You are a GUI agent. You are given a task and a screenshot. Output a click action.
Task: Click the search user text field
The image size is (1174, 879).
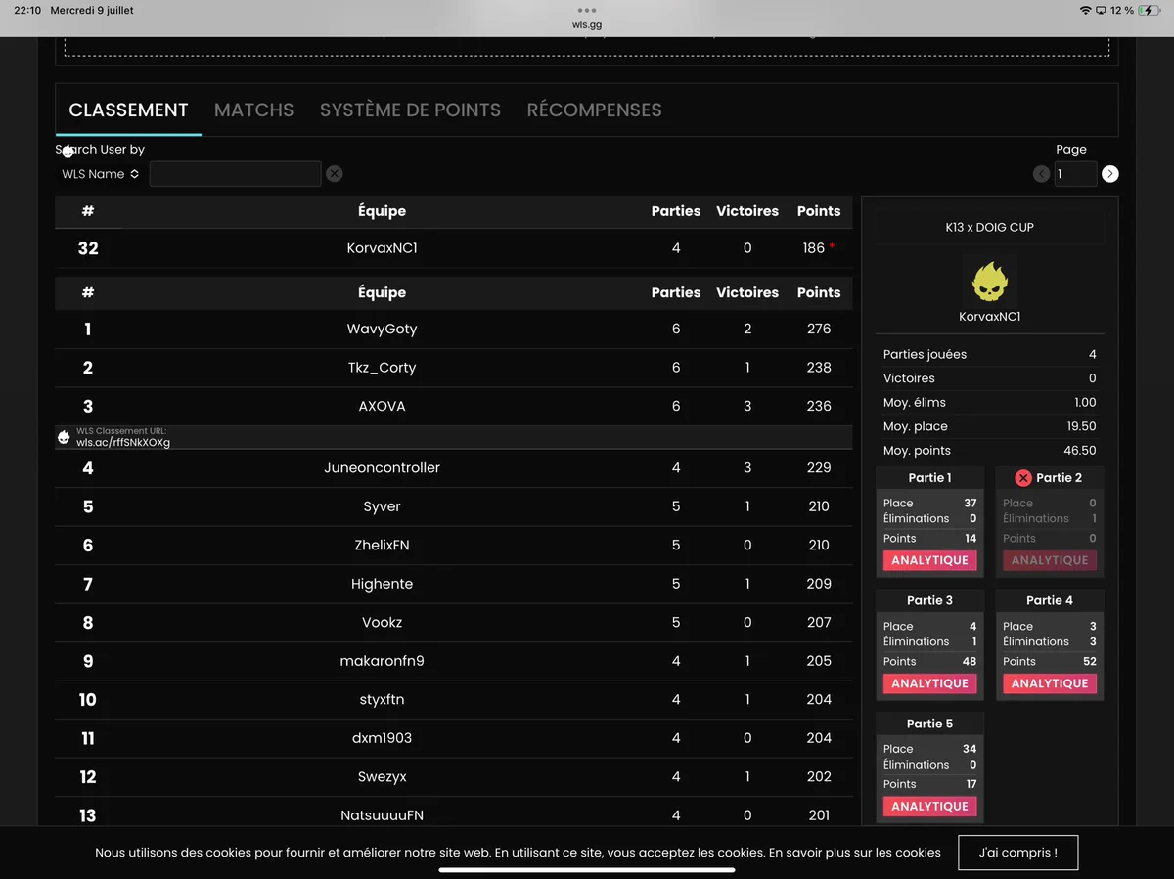pyautogui.click(x=235, y=174)
